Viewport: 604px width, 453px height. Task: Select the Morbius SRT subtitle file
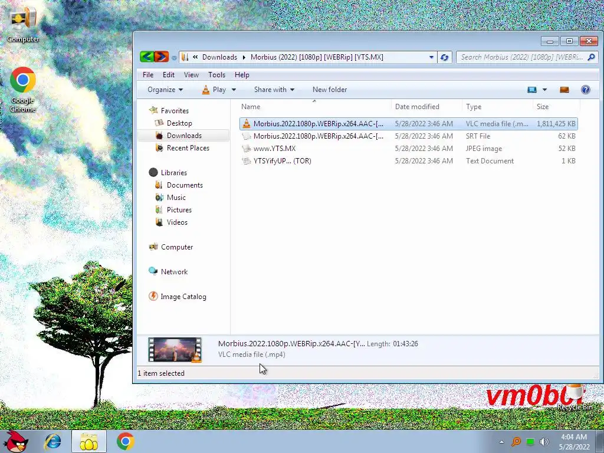(x=408, y=136)
